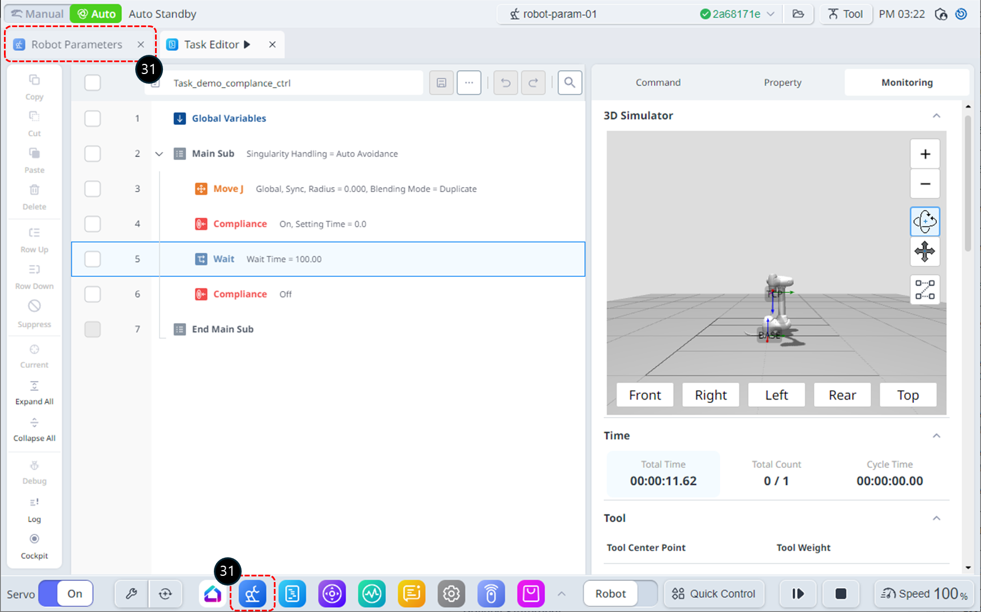
Task: Open the Quick Control panel
Action: point(713,593)
